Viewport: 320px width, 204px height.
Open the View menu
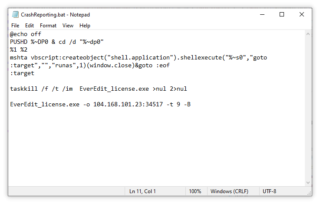pyautogui.click(x=68, y=26)
